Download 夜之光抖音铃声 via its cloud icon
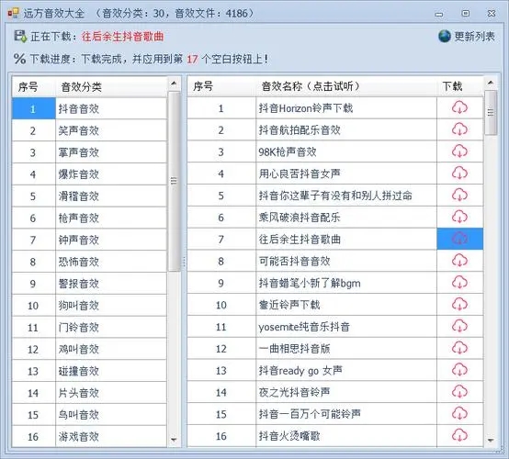This screenshot has width=509, height=459. [x=459, y=392]
